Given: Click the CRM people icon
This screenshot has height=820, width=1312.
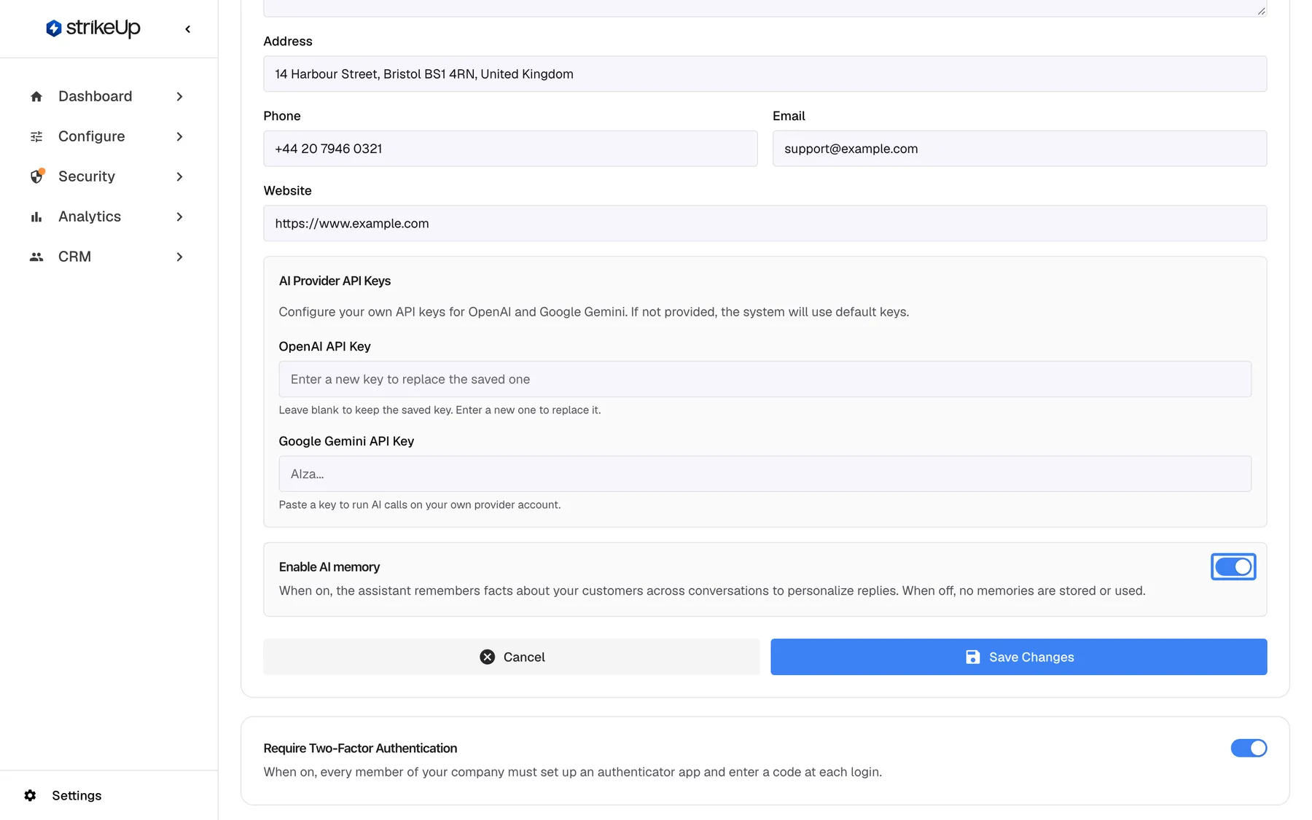Looking at the screenshot, I should tap(36, 257).
